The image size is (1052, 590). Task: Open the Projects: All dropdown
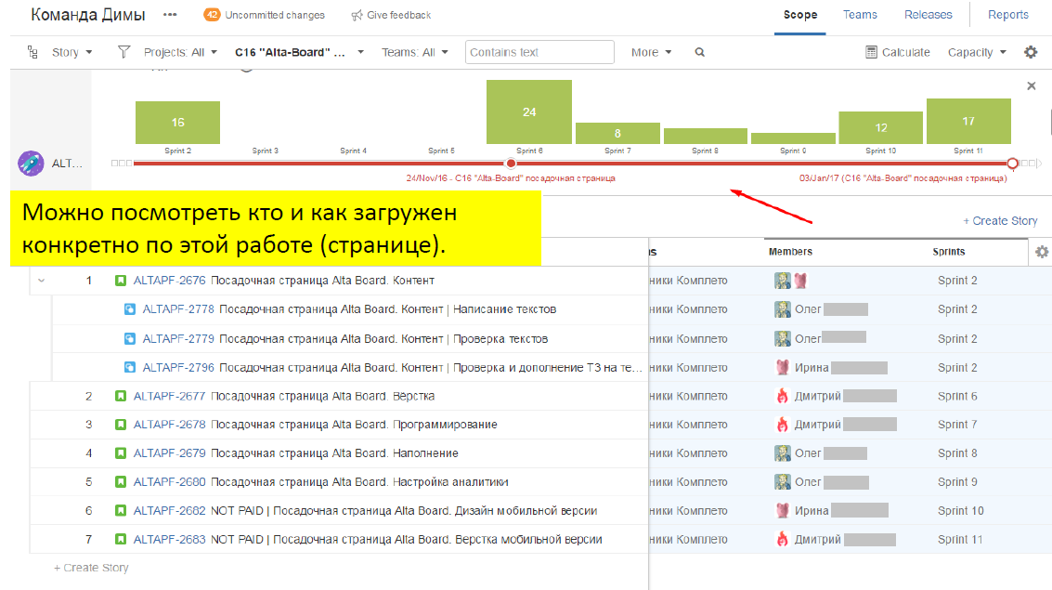180,53
